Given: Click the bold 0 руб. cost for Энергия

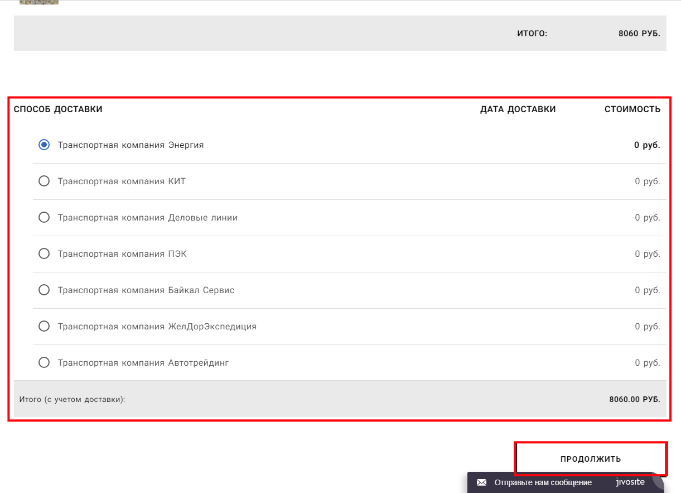Looking at the screenshot, I should (647, 145).
